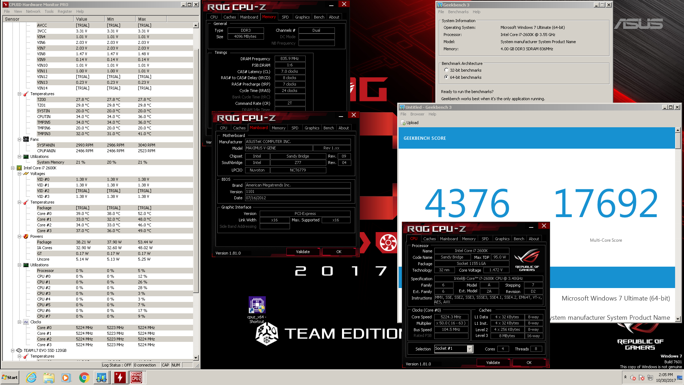Click Geekbench result scrollbar down arrow
The width and height of the screenshot is (684, 385).
click(x=678, y=319)
